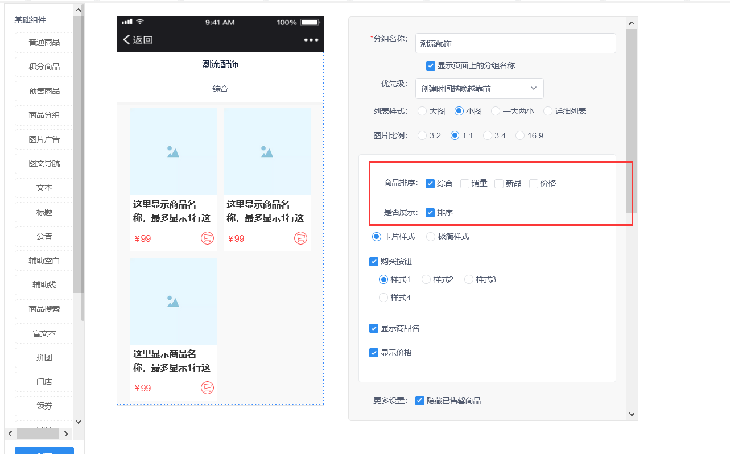
Task: Click the 潮流配饰 title in preview
Action: (220, 64)
